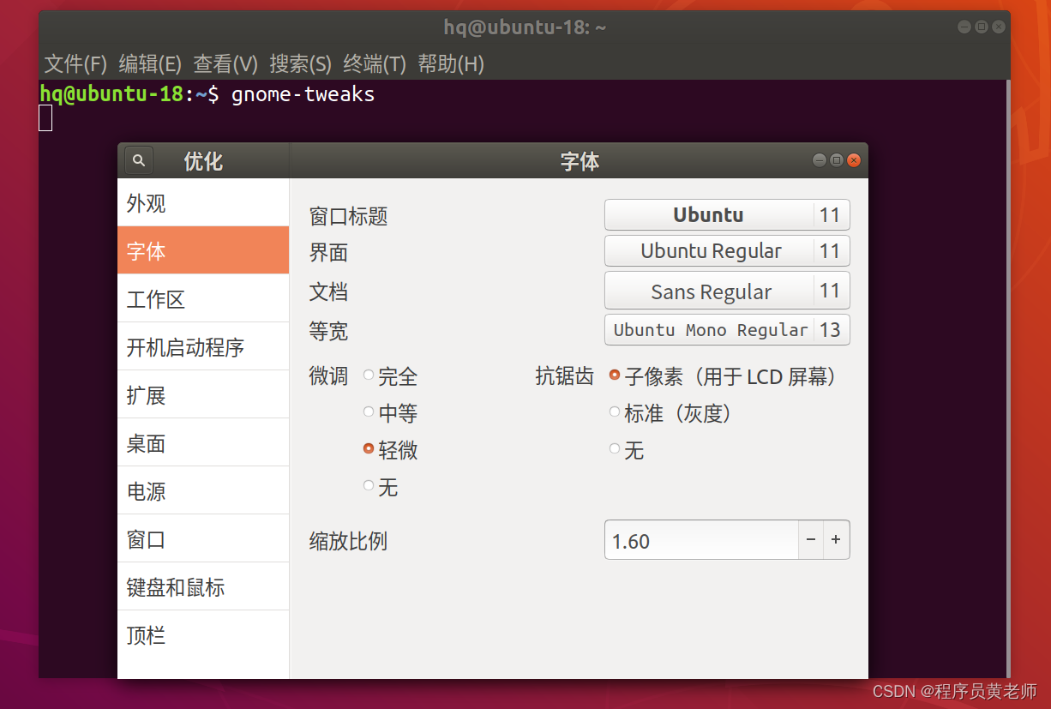Select 外观 in the Tweaks sidebar
Screen dimensions: 1051x709
click(x=203, y=203)
